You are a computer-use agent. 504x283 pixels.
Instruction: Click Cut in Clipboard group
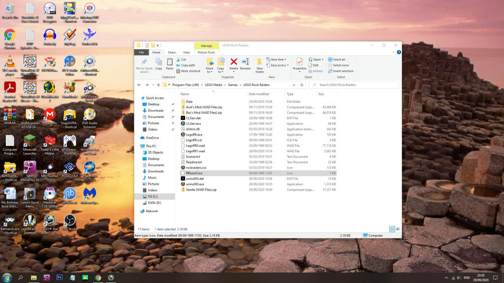181,59
